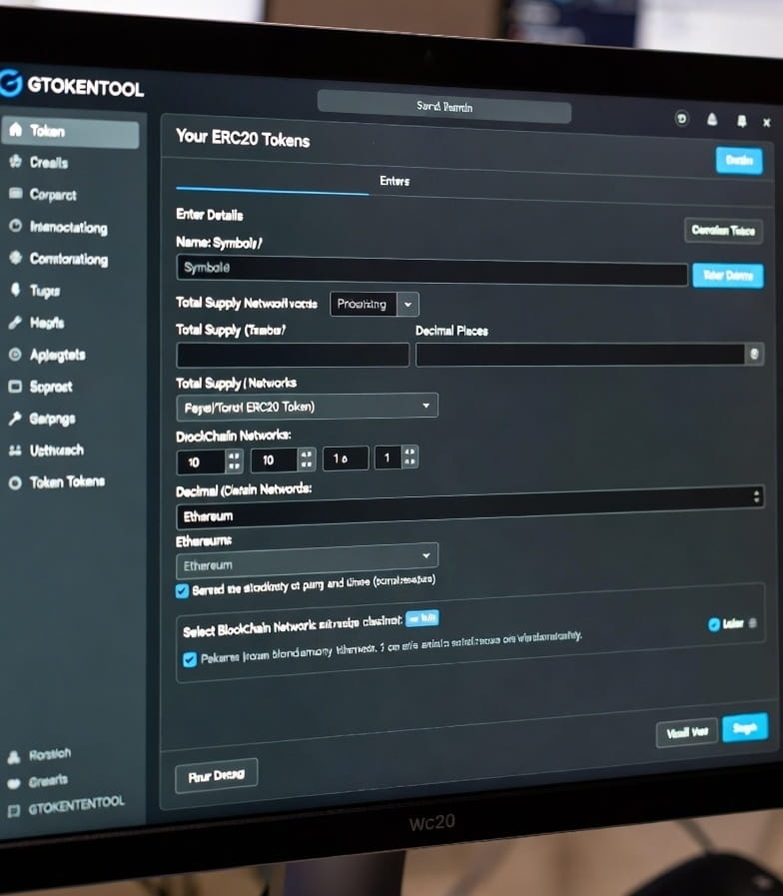Switch to the Enters tab
Viewport: 783px width, 896px height.
(x=394, y=181)
